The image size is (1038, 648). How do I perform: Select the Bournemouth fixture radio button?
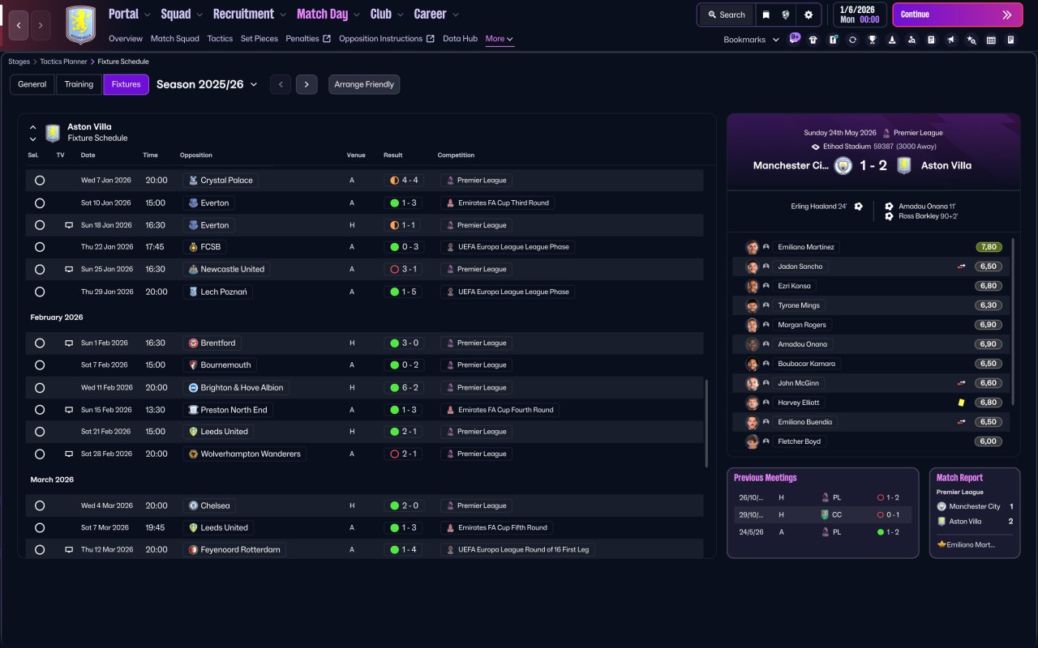point(40,365)
